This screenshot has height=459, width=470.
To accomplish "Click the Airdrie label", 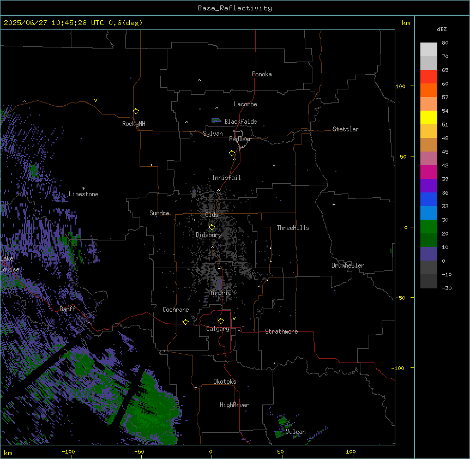I will coord(220,293).
